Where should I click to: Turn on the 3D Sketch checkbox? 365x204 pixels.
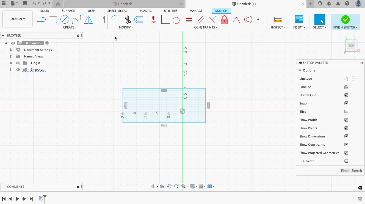pos(346,161)
